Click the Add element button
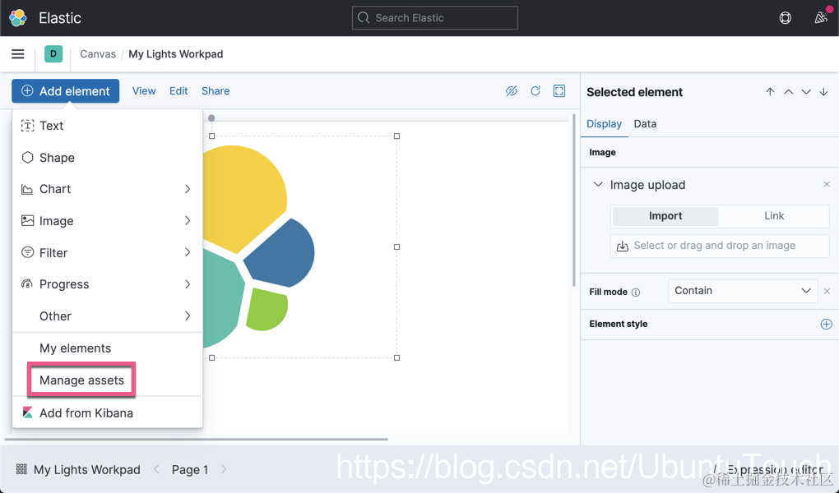 click(65, 91)
